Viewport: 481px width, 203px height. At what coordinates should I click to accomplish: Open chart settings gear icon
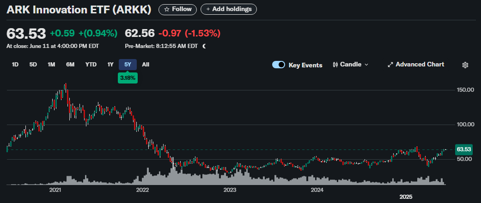[x=465, y=65]
